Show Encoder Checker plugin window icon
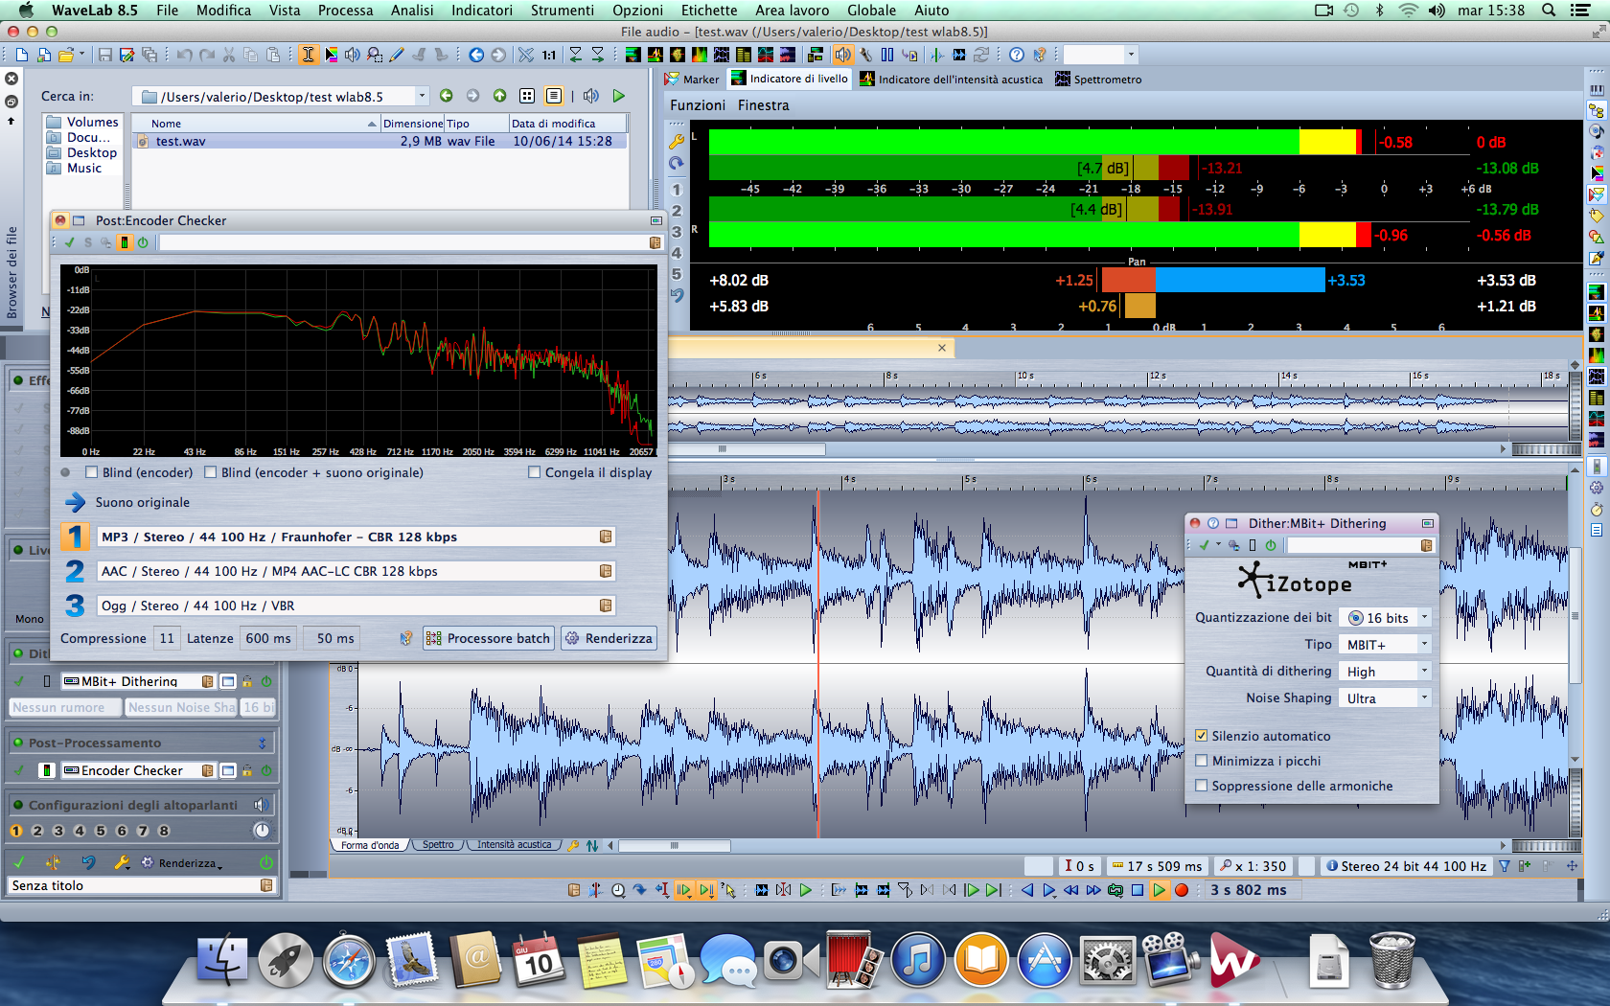 coord(228,770)
